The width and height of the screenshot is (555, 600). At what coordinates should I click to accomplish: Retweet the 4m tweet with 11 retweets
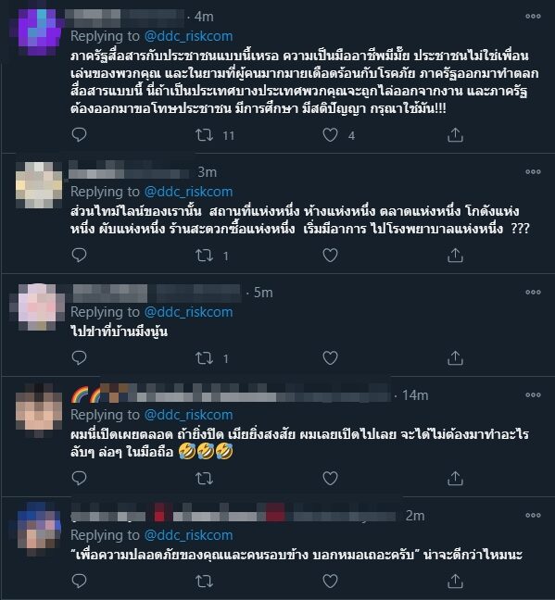[x=204, y=135]
